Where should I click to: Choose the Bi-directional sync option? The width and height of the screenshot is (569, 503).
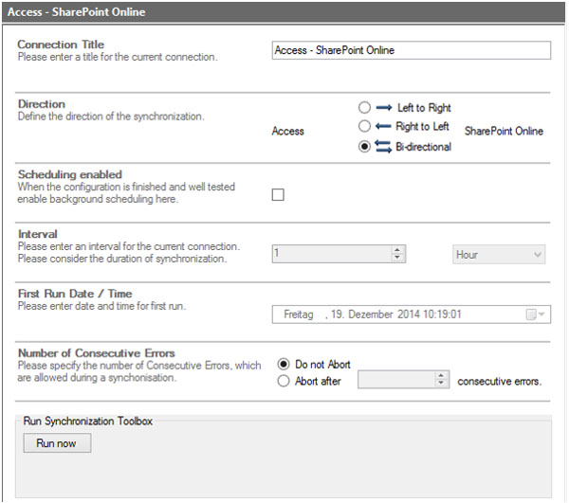(364, 147)
